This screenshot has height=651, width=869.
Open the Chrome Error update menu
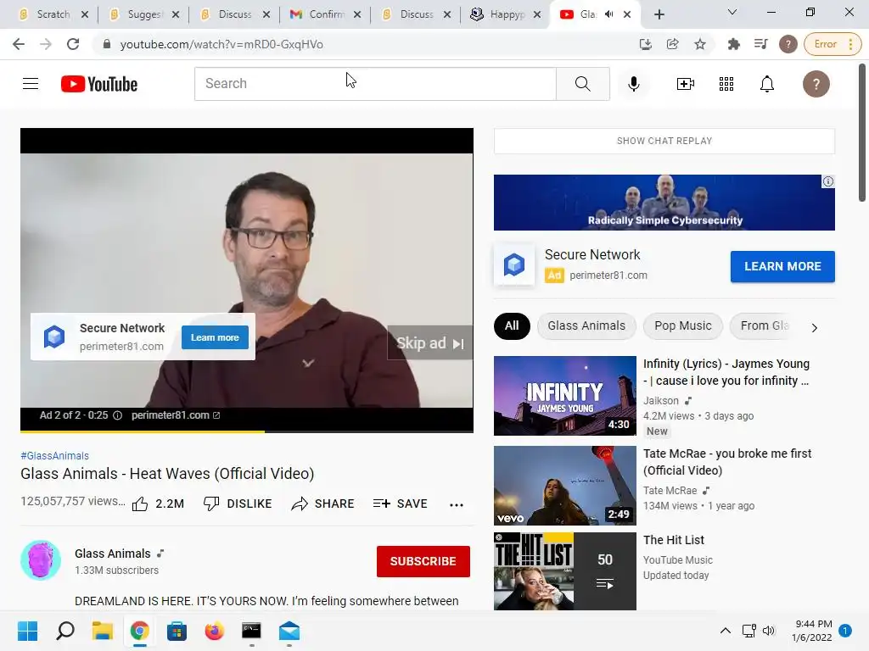pos(833,44)
